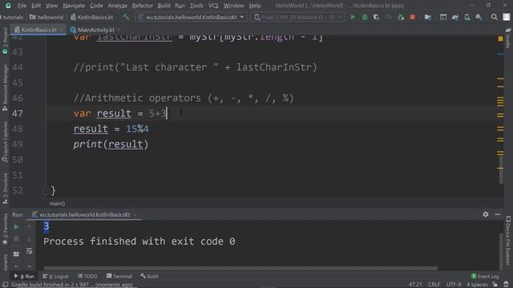Open the Project Structure folder icon
The width and height of the screenshot is (513, 288).
point(427,17)
